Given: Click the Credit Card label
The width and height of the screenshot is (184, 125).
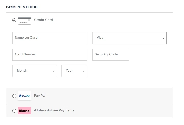Looking at the screenshot, I should click(44, 20).
